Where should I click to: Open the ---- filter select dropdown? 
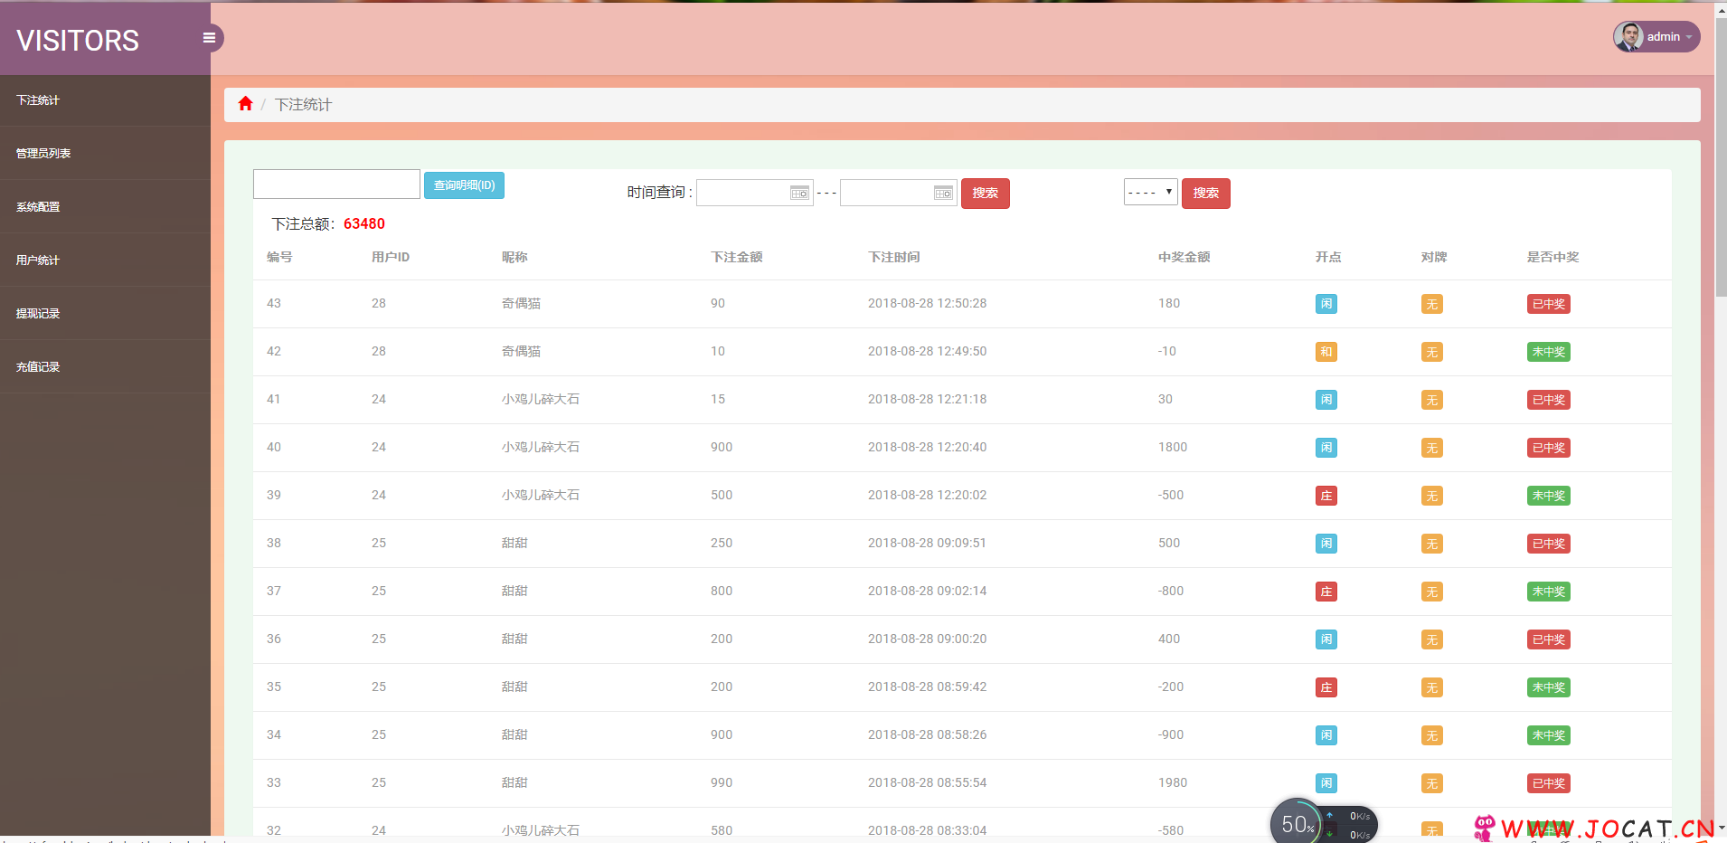[x=1150, y=192]
